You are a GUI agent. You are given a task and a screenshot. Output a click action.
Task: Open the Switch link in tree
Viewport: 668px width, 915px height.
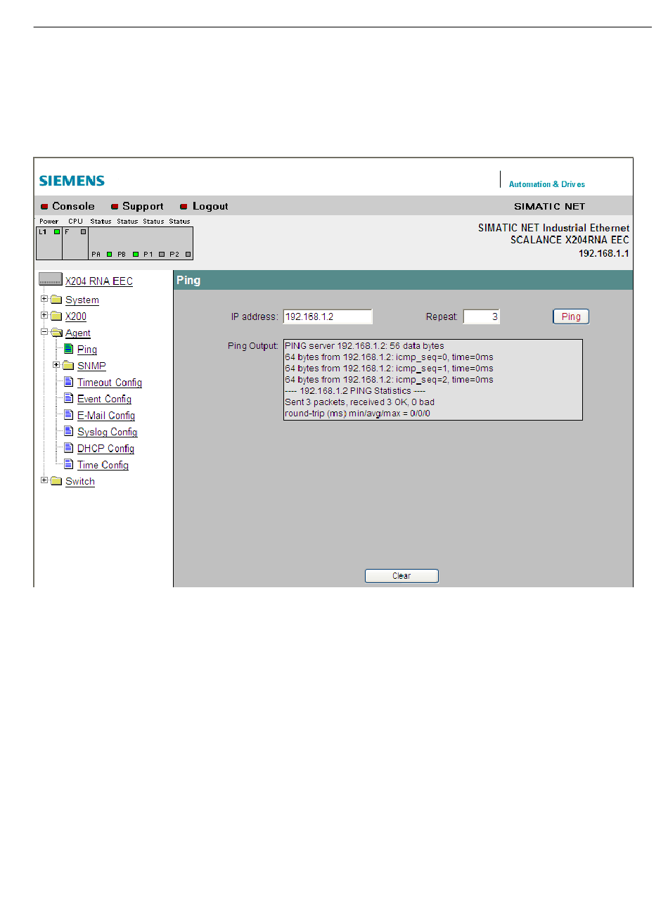80,482
